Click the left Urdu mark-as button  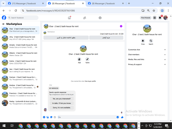pos(66,37)
